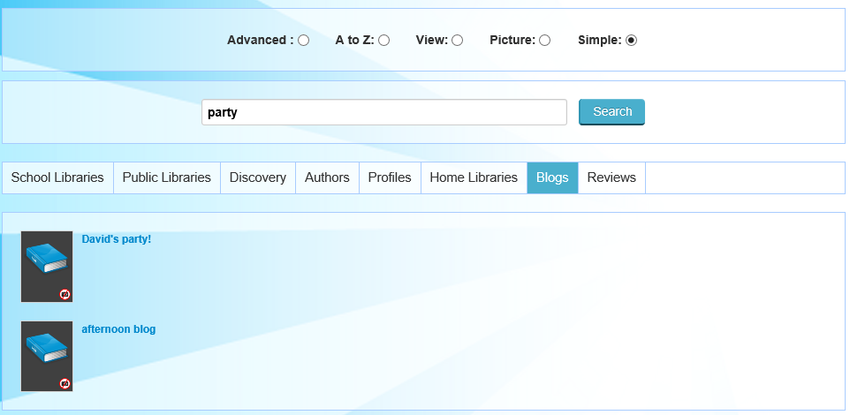Click the search field containing 'party'

click(383, 112)
